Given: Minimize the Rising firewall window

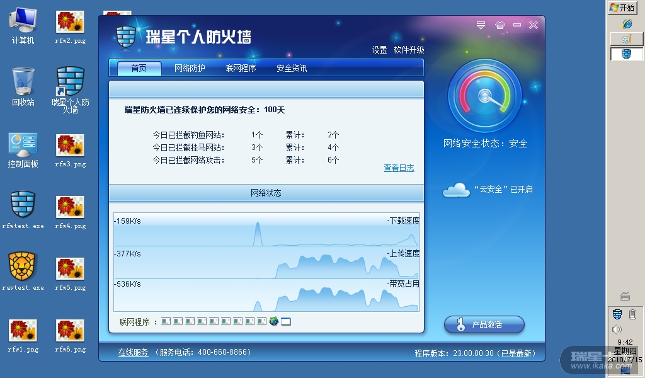Looking at the screenshot, I should click(x=517, y=25).
